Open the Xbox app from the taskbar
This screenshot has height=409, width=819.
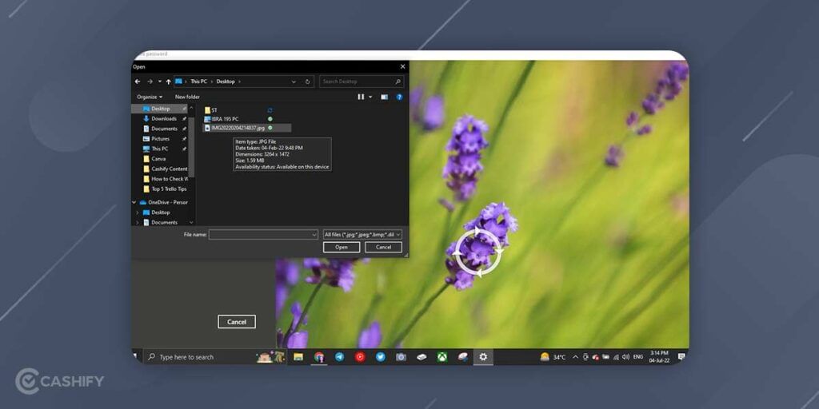[442, 357]
